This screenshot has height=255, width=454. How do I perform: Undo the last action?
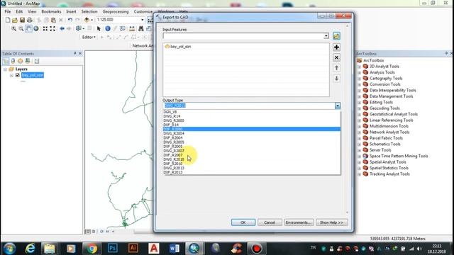pos(70,20)
